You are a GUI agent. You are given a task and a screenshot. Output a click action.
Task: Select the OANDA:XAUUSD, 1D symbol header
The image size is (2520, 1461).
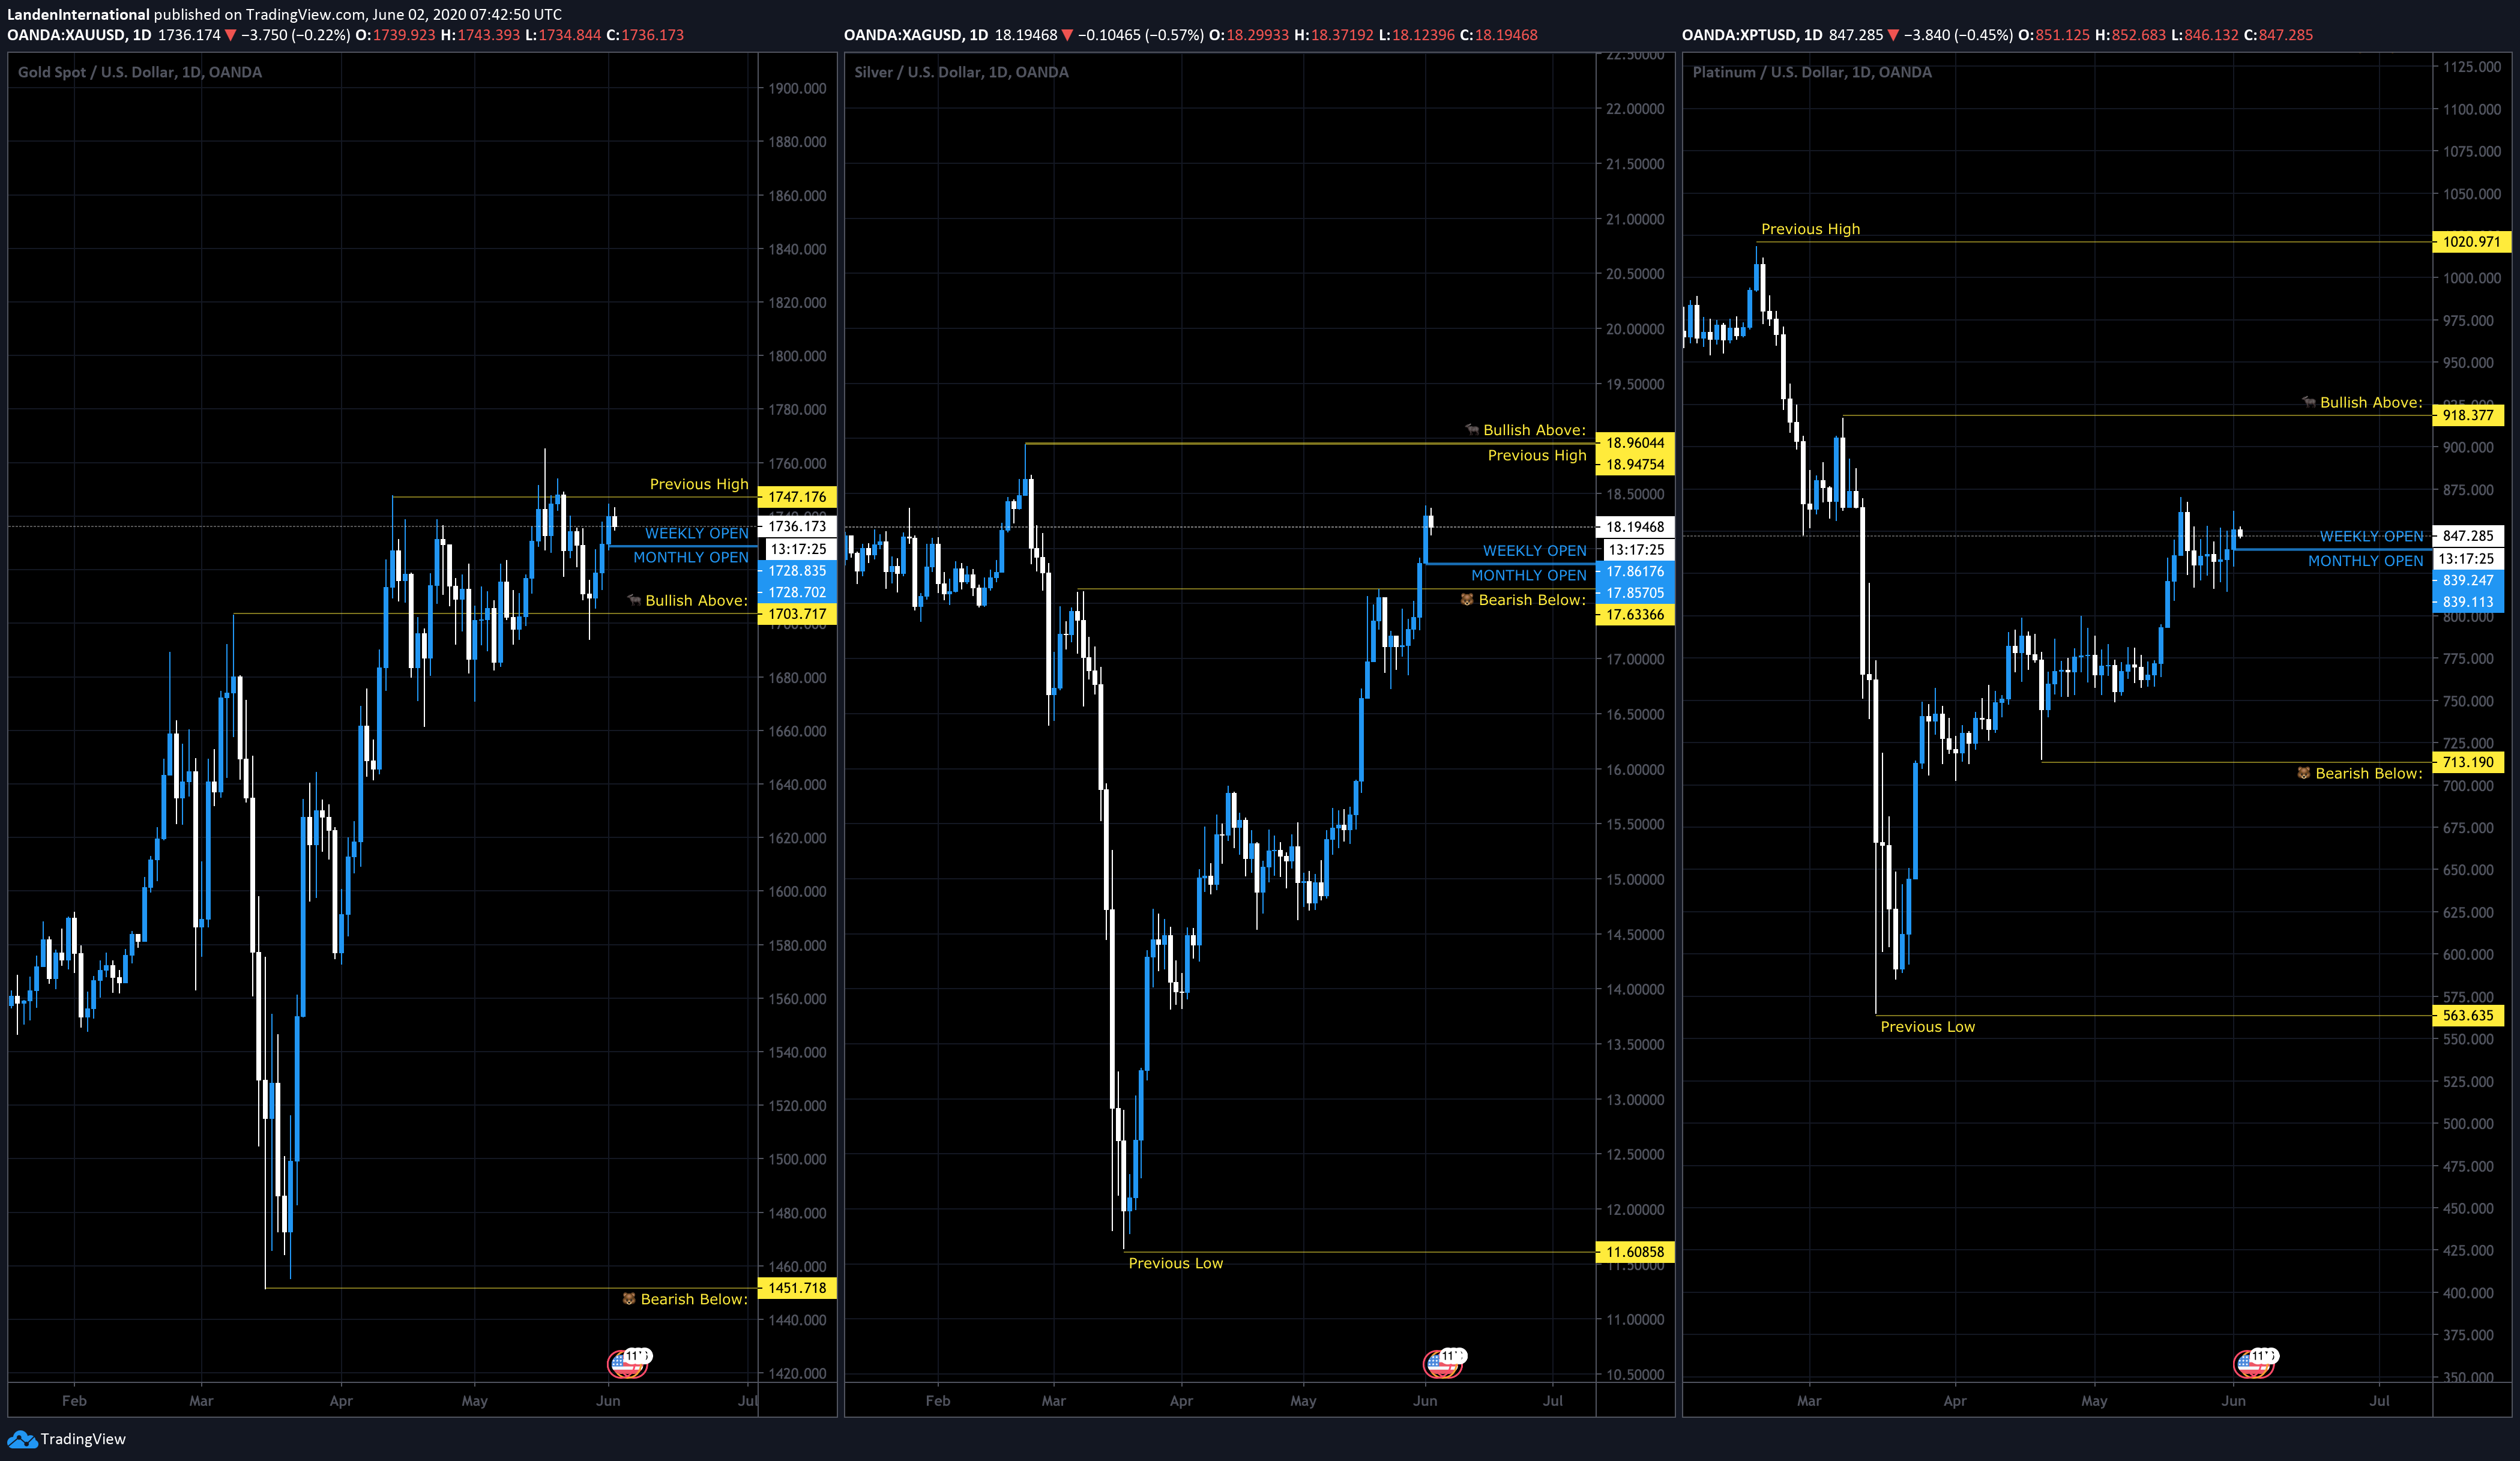point(80,35)
